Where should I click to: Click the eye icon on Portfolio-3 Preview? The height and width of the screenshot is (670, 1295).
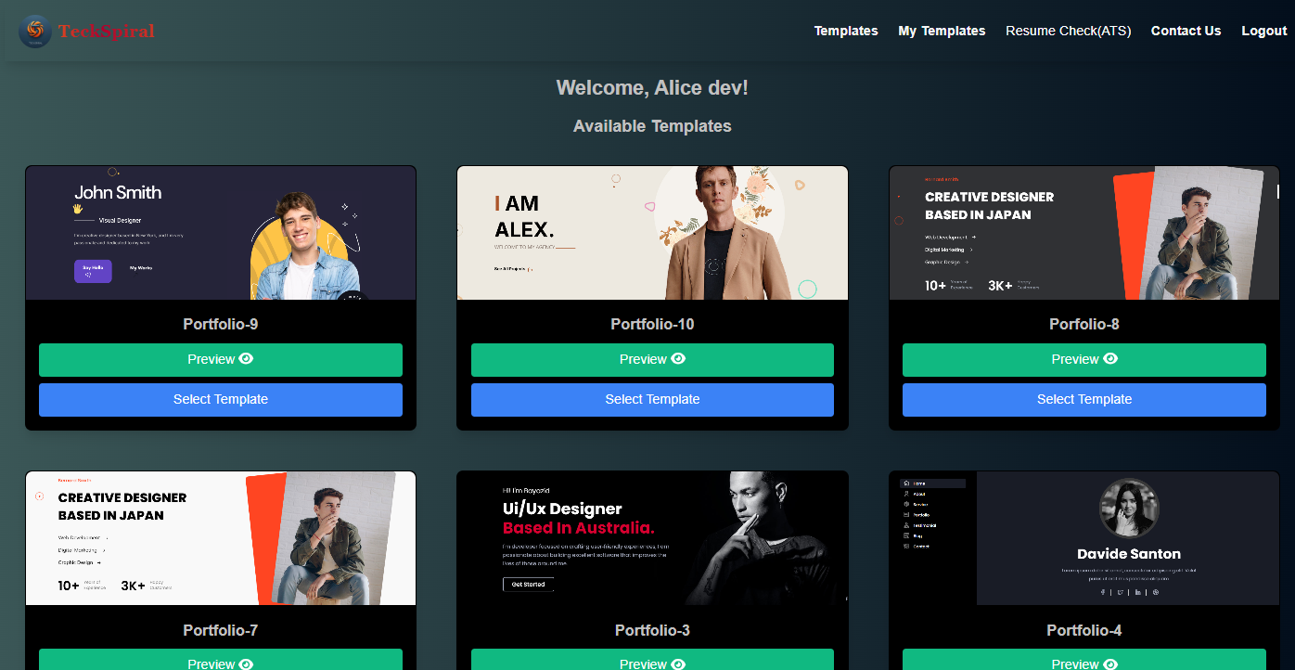pos(678,664)
